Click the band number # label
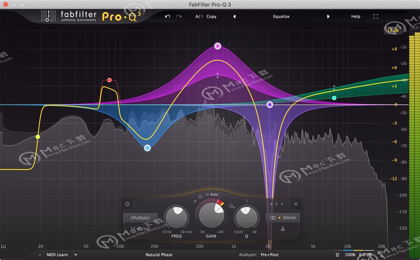This screenshot has width=420, height=260. (276, 204)
